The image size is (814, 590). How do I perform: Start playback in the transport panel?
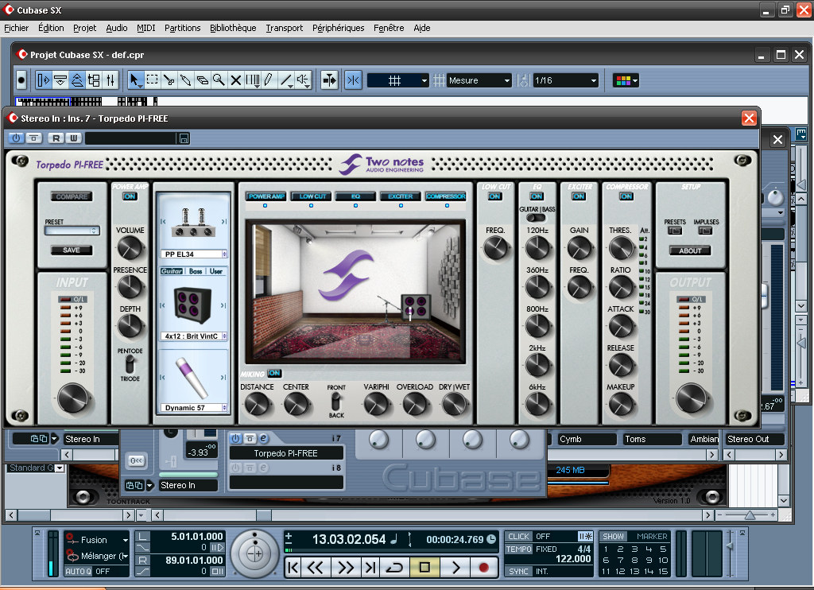pos(455,567)
